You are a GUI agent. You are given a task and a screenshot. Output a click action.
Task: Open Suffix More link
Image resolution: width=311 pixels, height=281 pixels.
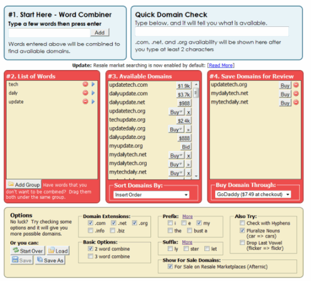pos(187,242)
